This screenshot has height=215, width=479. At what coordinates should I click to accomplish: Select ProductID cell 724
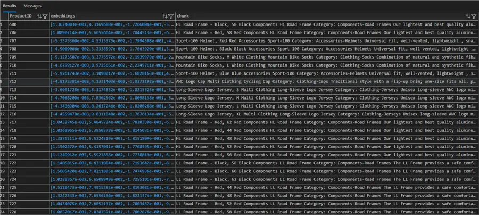29,179
